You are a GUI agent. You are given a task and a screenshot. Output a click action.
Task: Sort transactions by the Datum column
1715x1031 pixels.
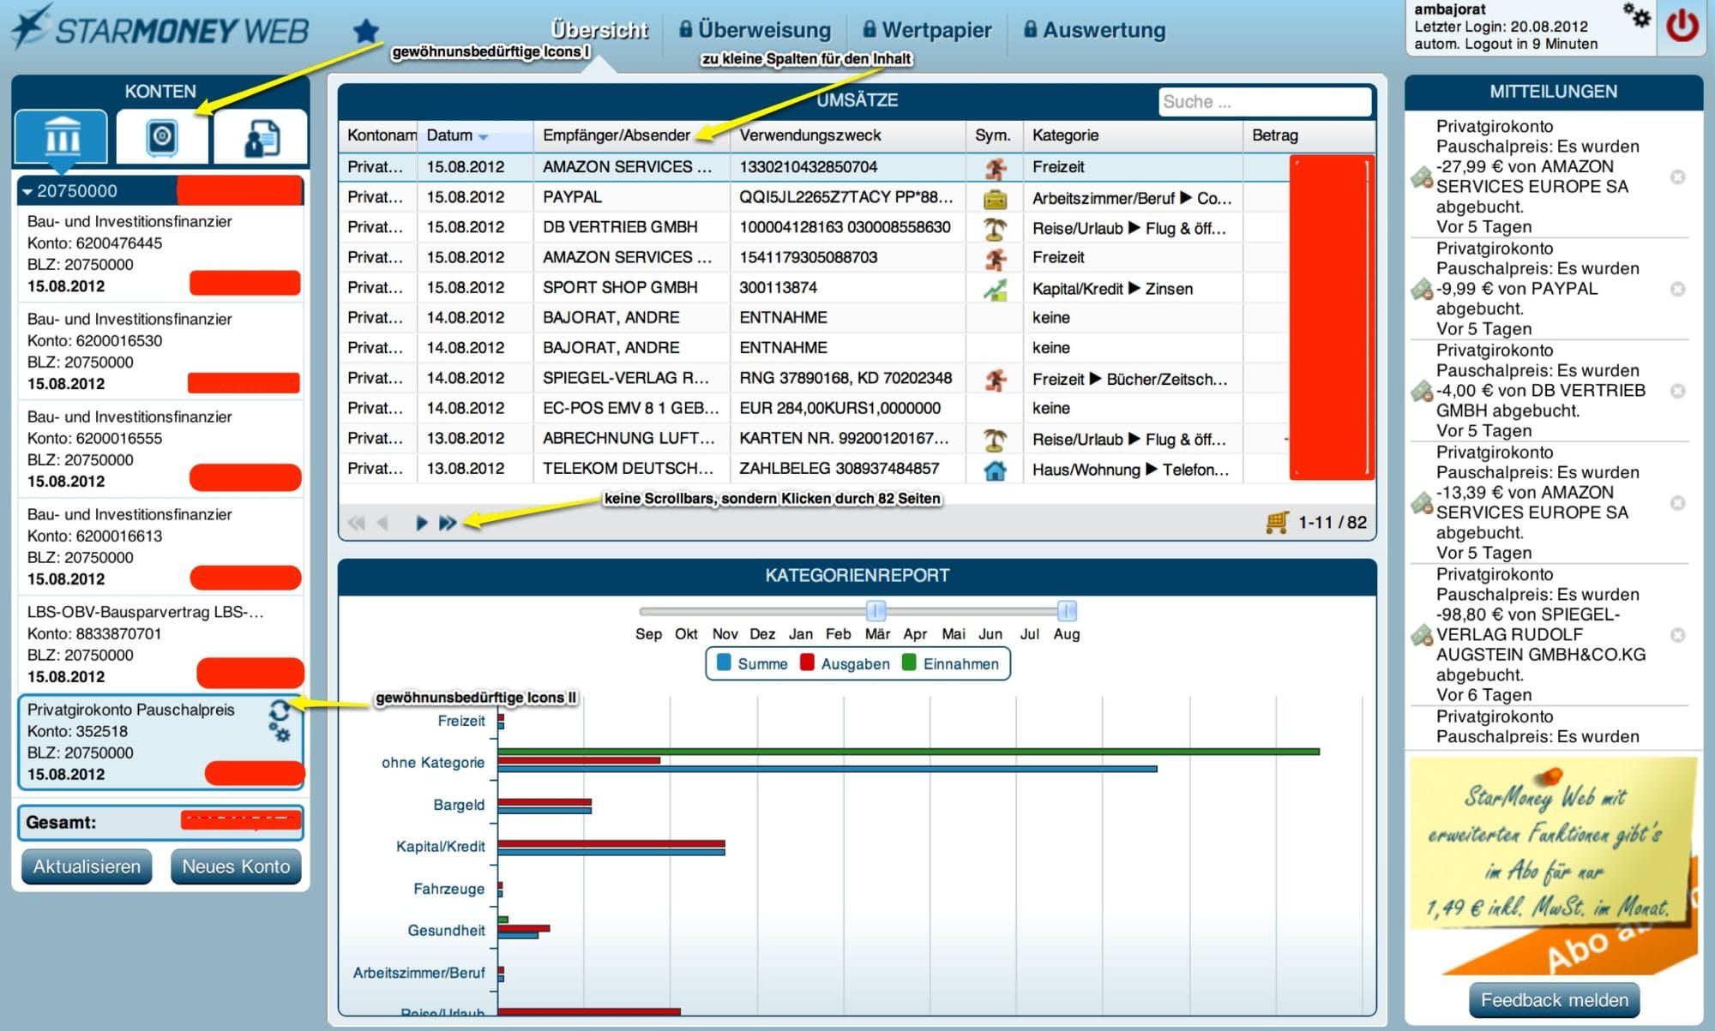pos(474,135)
